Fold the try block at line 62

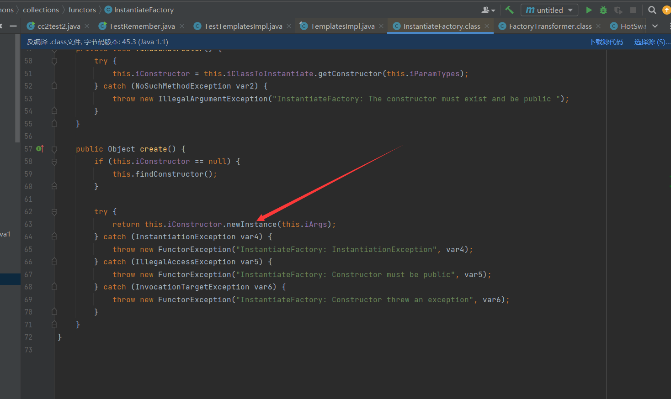[x=54, y=212]
